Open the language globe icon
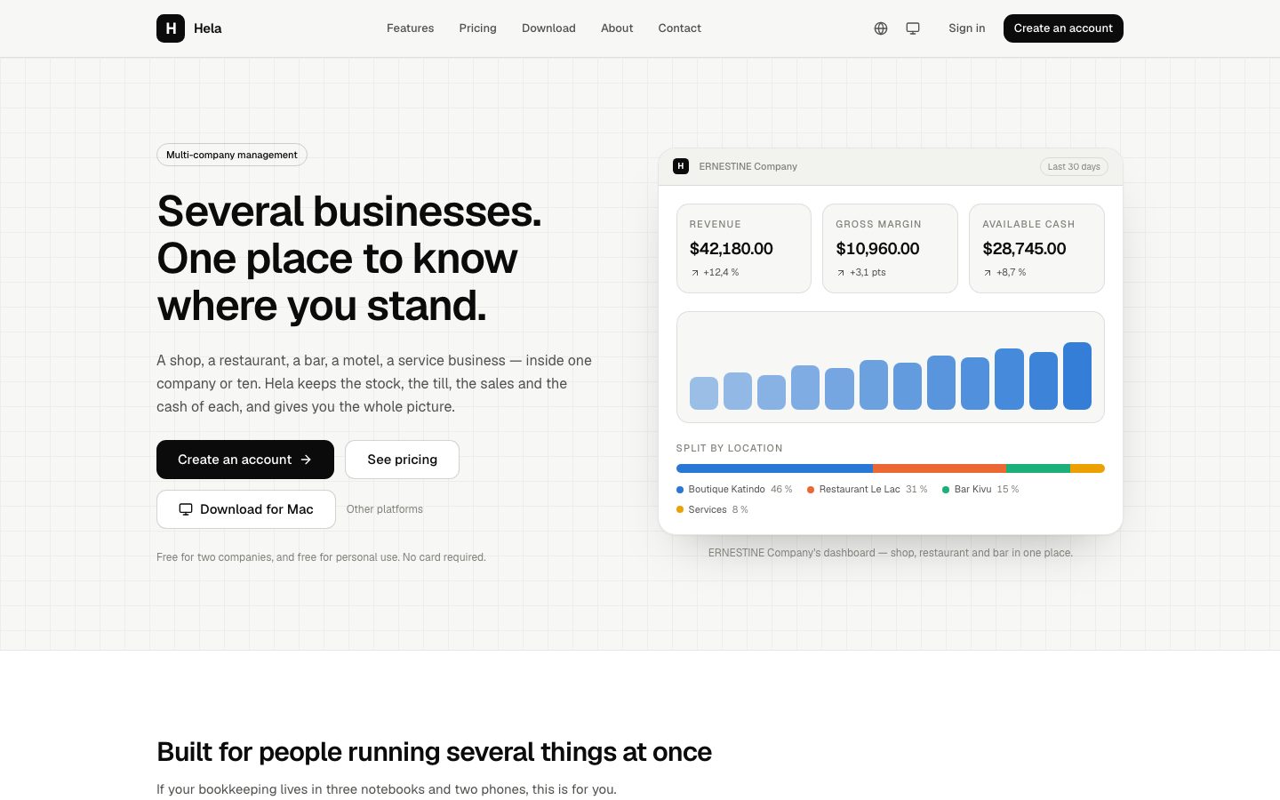The height and width of the screenshot is (800, 1280). point(881,28)
